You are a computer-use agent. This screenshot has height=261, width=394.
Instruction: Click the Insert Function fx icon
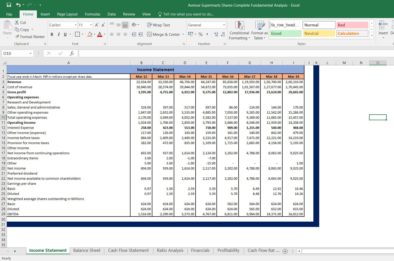coord(72,53)
